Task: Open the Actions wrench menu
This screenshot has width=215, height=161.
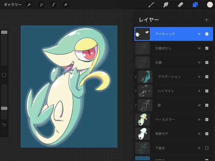Action: [x=29, y=5]
